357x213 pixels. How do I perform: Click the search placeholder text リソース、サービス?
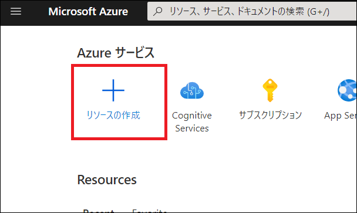point(201,11)
